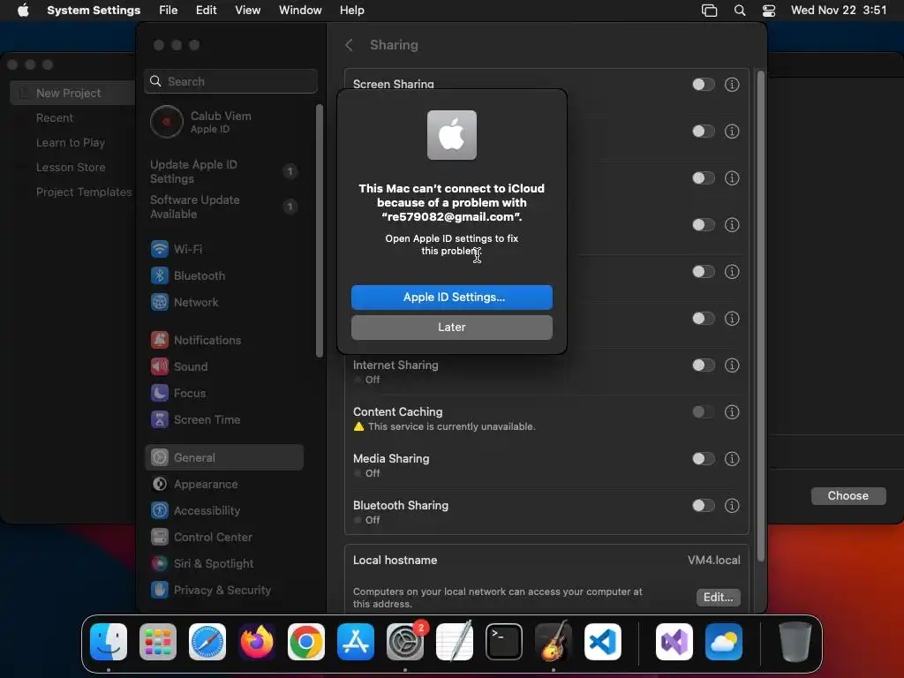Toggle Internet Sharing switch
This screenshot has height=678, width=904.
click(704, 365)
